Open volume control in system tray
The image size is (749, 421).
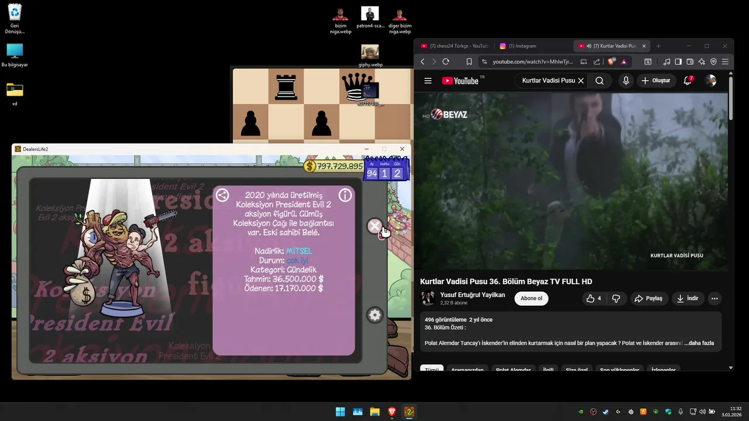coord(702,412)
